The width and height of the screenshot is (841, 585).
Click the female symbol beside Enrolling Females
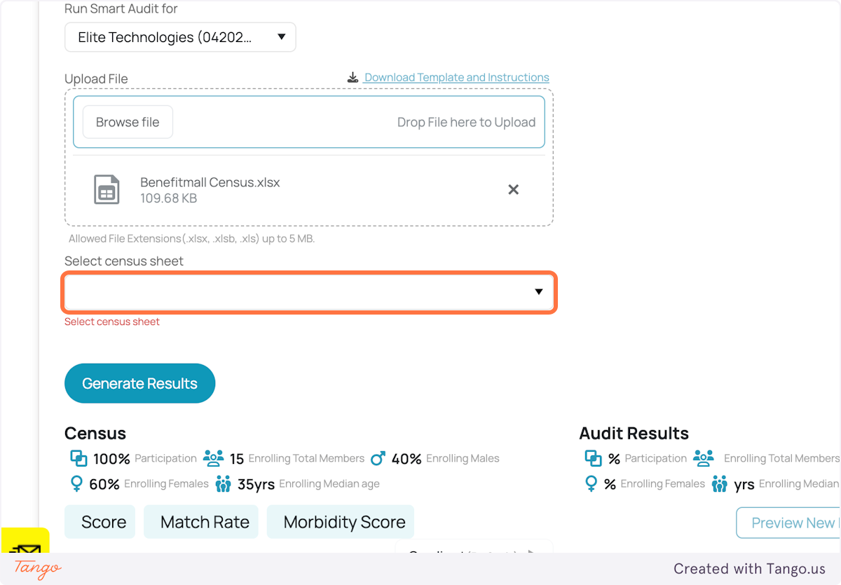78,483
